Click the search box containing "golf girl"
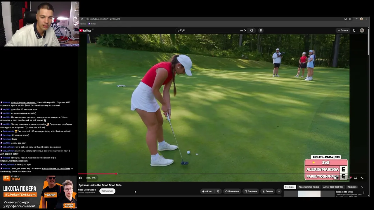The width and height of the screenshot is (374, 210). click(208, 30)
